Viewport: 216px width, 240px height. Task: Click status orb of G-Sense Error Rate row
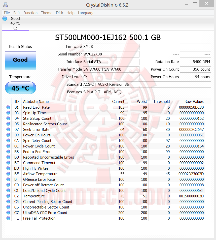point(8,179)
